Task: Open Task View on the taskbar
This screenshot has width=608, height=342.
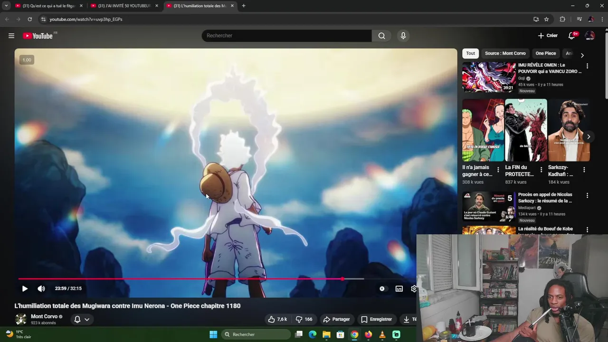Action: [299, 334]
